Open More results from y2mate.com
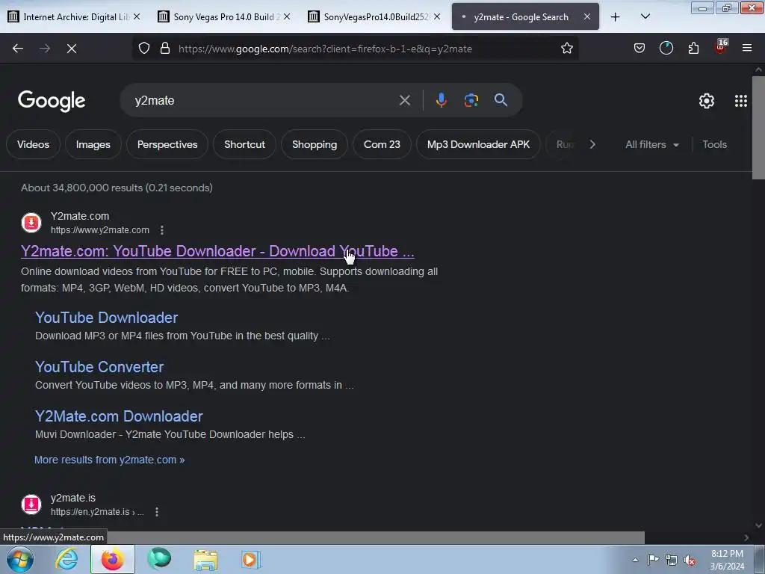The width and height of the screenshot is (765, 574). click(109, 460)
